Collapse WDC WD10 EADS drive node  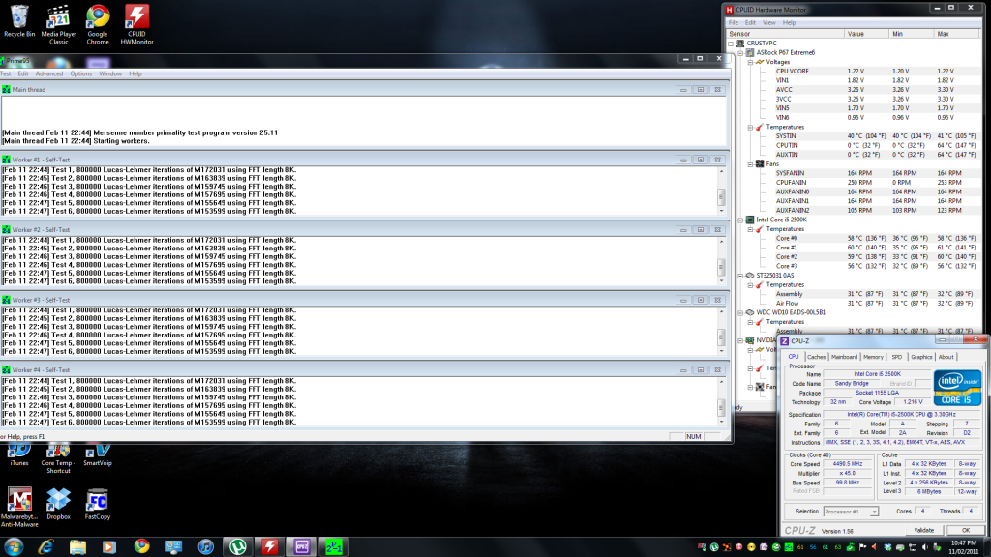(x=740, y=312)
